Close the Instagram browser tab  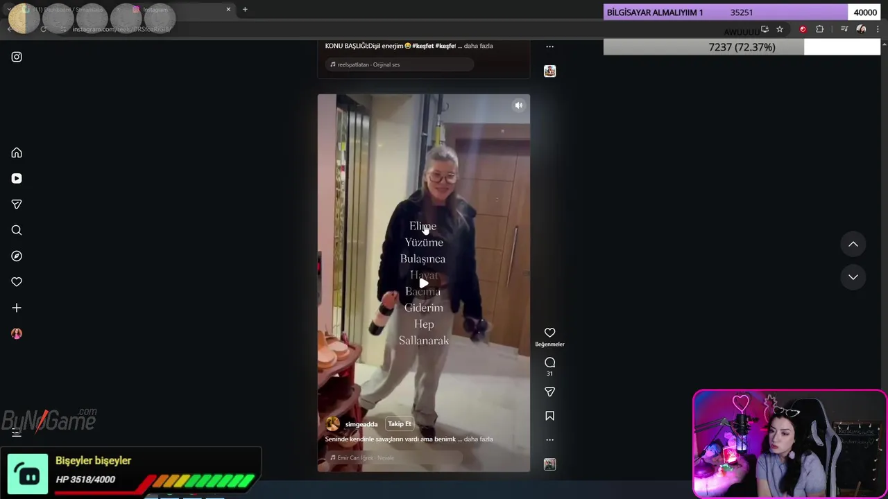(228, 10)
